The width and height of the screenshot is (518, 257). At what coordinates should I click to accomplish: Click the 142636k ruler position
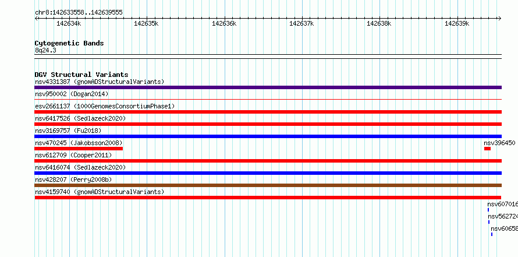point(224,23)
